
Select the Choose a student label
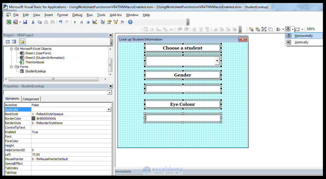pos(183,48)
